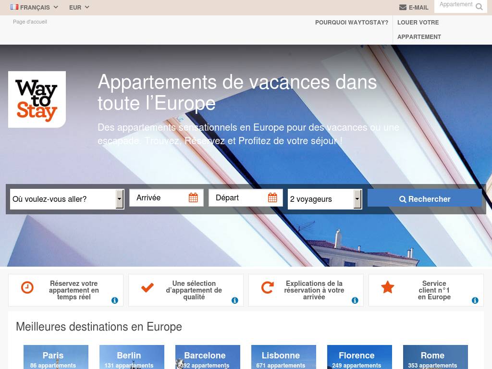Click the search magnifier icon in top bar
The height and width of the screenshot is (369, 492).
tap(479, 7)
